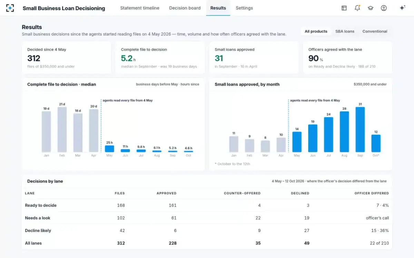
Task: Select the Results tab
Action: click(x=218, y=8)
